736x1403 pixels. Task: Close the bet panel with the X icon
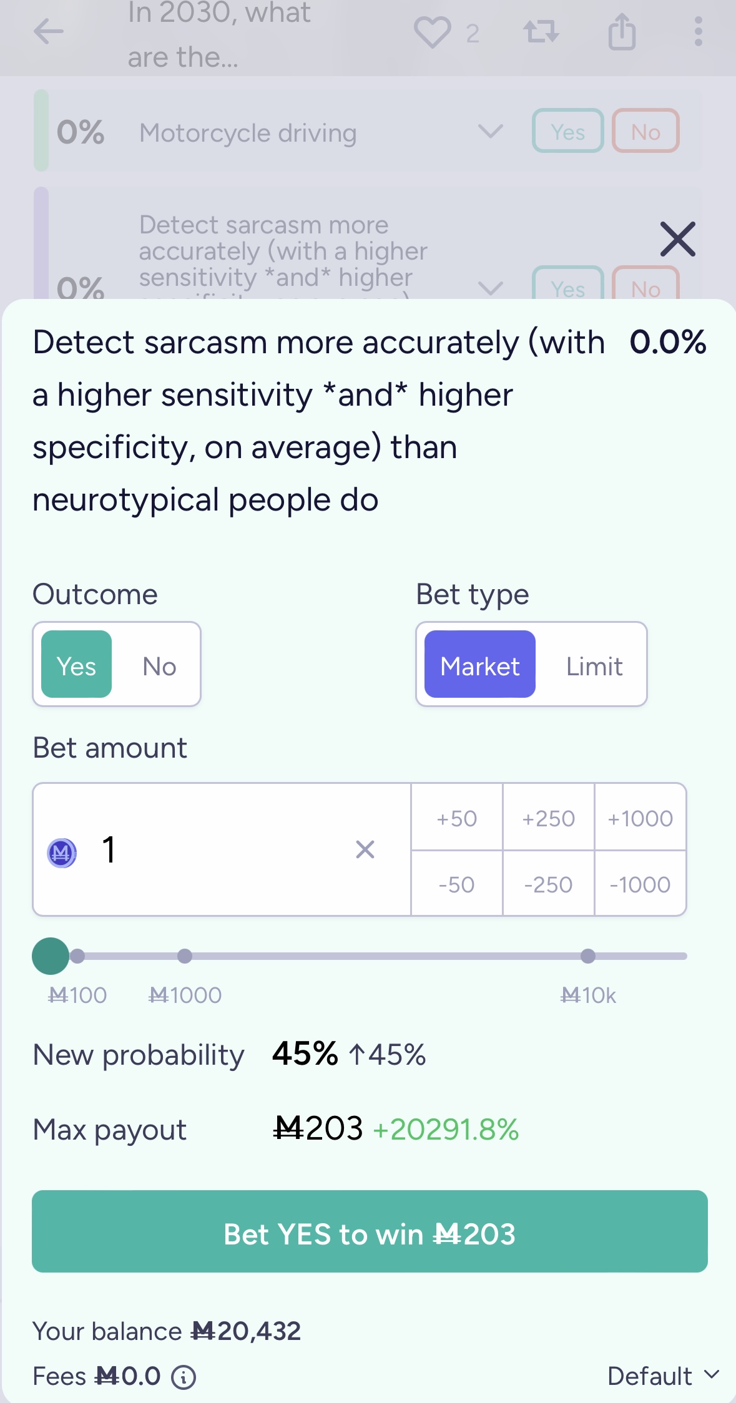677,239
